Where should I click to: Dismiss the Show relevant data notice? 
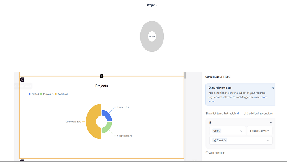[x=272, y=88]
